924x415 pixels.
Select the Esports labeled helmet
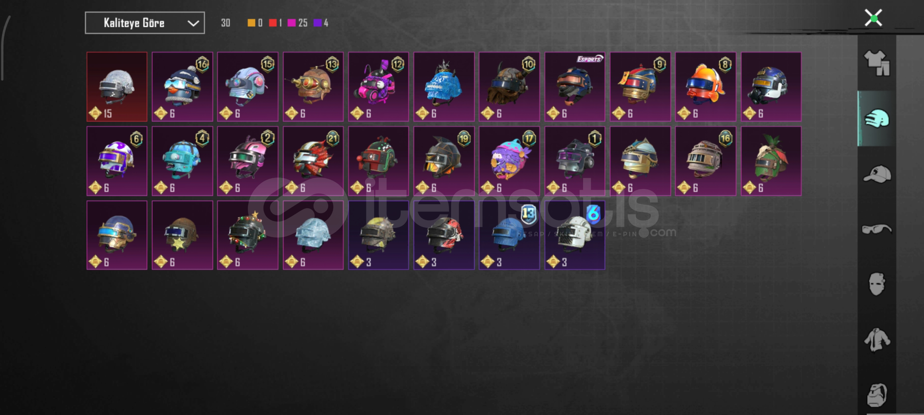pos(575,87)
